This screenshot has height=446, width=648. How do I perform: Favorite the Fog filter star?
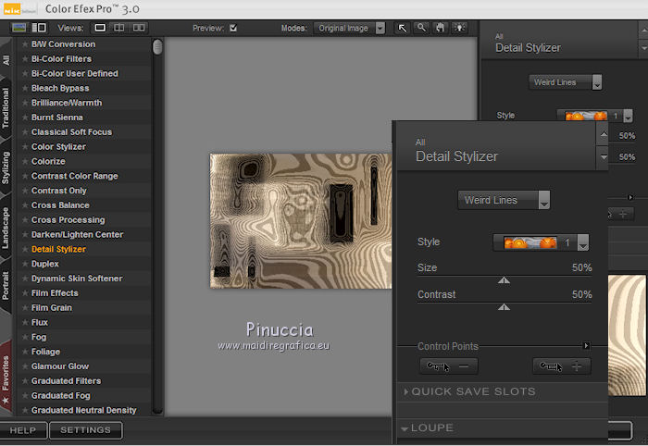pos(25,338)
